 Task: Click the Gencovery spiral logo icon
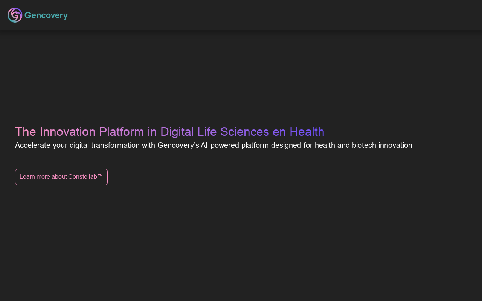coord(15,15)
